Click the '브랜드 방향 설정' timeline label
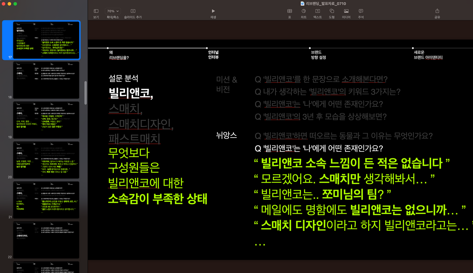The width and height of the screenshot is (473, 273). pos(318,55)
